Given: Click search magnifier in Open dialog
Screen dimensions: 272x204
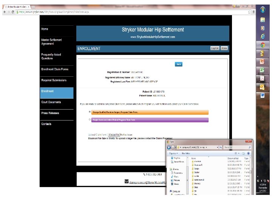Looking at the screenshot, I should (x=249, y=147).
